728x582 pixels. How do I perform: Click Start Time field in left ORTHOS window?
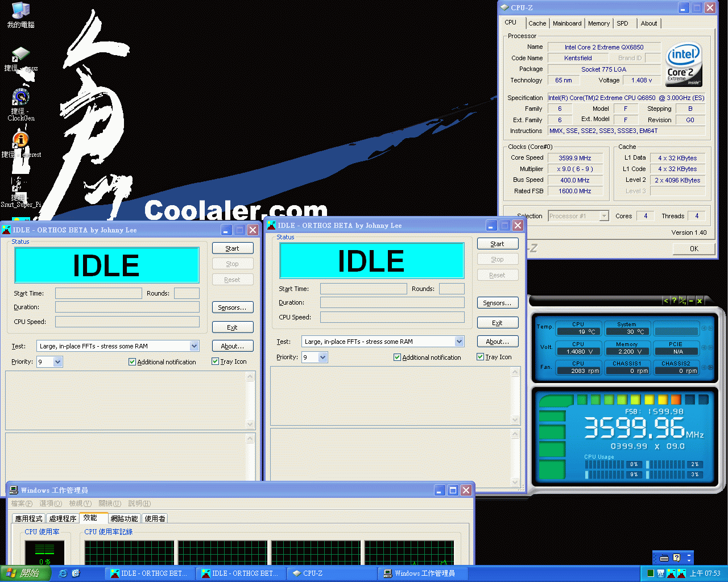coord(98,293)
